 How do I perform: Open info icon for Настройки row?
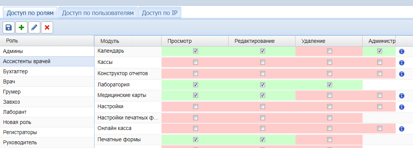(x=402, y=107)
